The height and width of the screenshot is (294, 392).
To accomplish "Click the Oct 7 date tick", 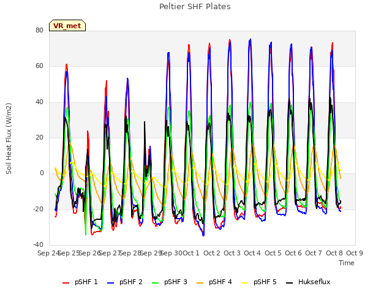I will pyautogui.click(x=314, y=253).
